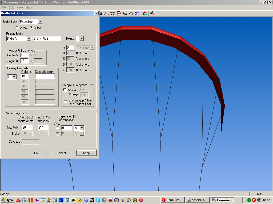Click the hammer build icon
This screenshot has height=204, width=273.
point(152,14)
